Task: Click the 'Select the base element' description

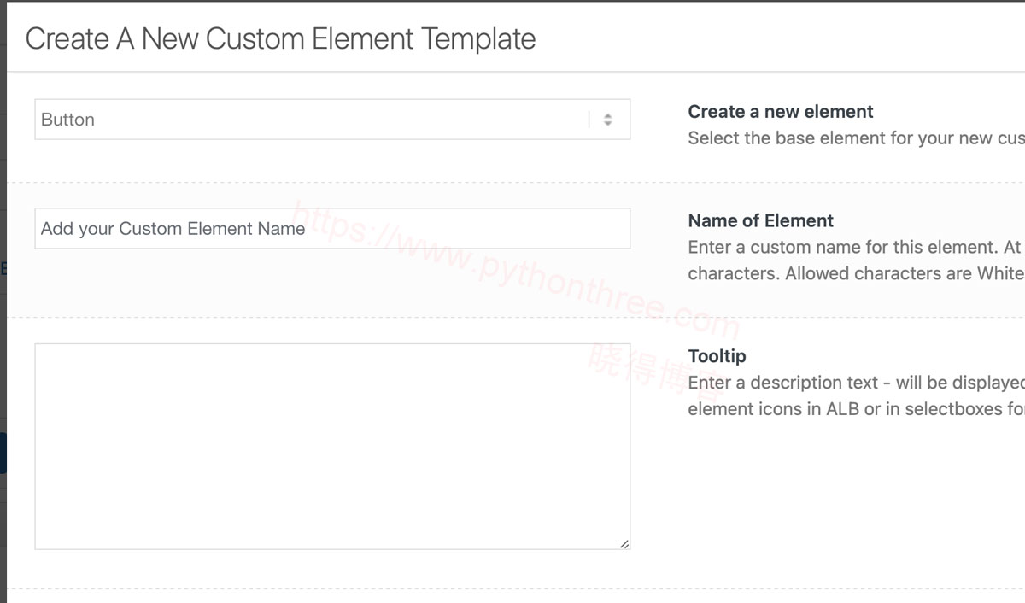Action: [x=856, y=138]
